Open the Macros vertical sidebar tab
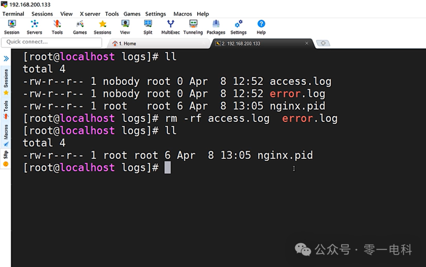The image size is (426, 267). pos(6,135)
